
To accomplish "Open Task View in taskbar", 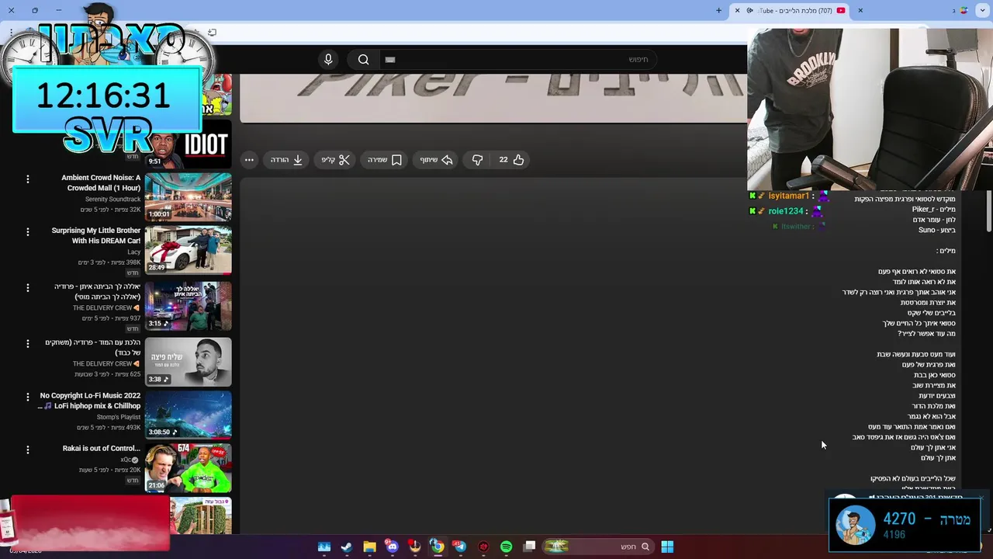I will click(x=530, y=547).
